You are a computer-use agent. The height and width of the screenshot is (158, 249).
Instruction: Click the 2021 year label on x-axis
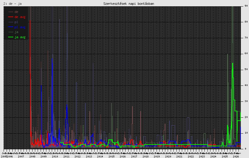179,156
